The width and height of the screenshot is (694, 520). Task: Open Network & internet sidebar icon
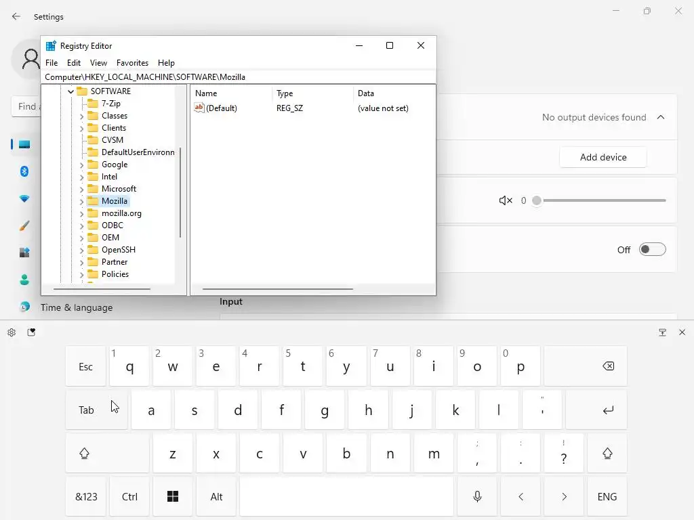click(24, 198)
